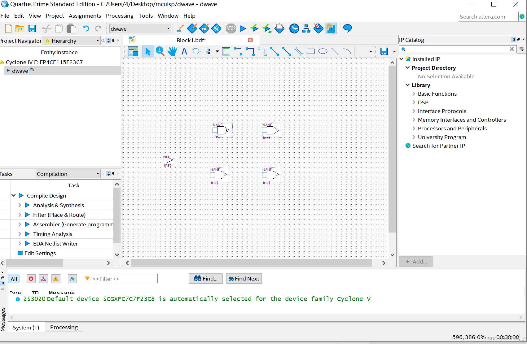Select the Zoom tool magnifier

[160, 51]
